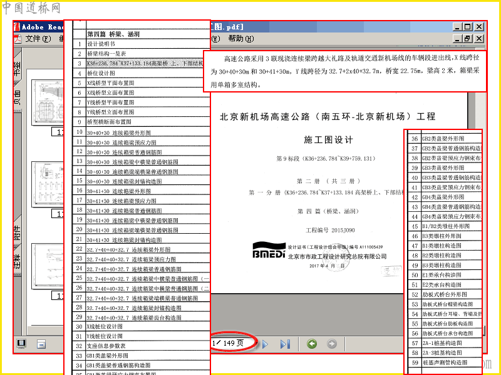The height and width of the screenshot is (375, 501).
Task: Click row 22 32.7+40+40+32.7 连续箱梁外形图
Action: [142, 249]
